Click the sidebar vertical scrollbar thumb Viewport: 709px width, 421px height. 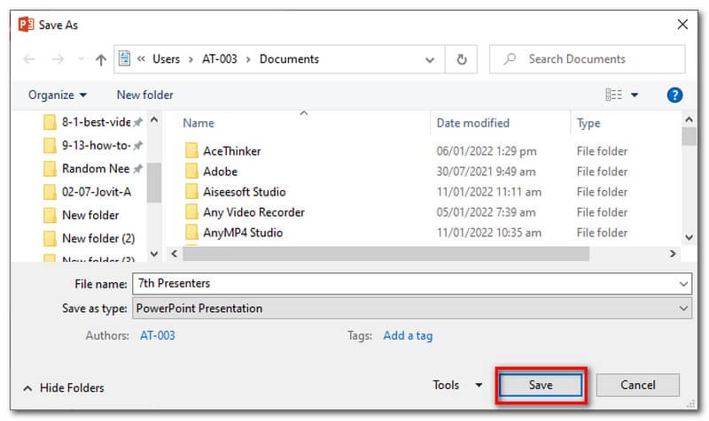pyautogui.click(x=154, y=182)
